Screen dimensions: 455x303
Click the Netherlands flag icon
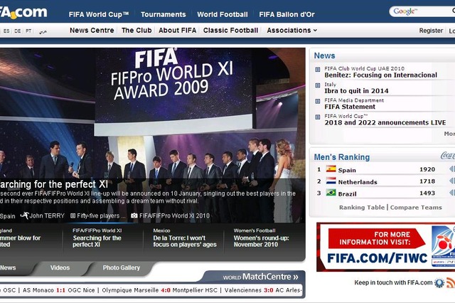[331, 181]
